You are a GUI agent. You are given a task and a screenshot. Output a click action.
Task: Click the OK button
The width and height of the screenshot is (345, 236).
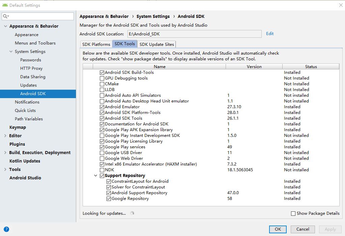pos(278,229)
